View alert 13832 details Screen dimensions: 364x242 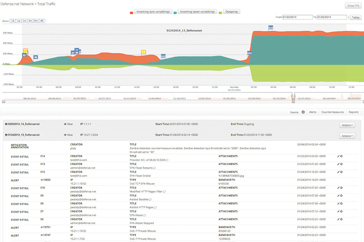coord(45,180)
